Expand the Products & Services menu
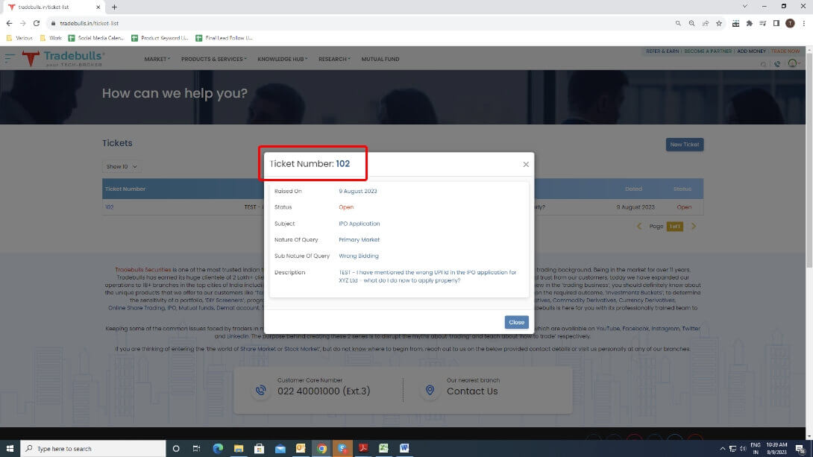 213,59
